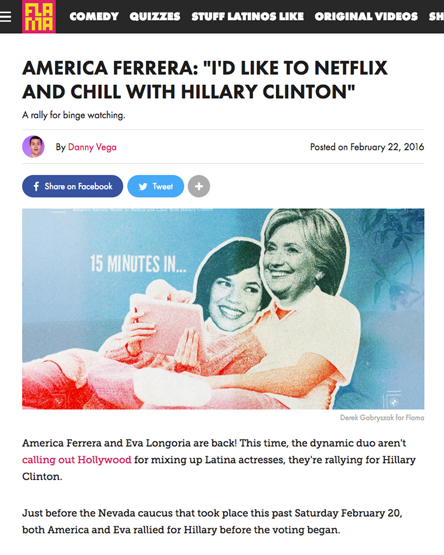
Task: Open the Comedy menu item
Action: click(94, 17)
